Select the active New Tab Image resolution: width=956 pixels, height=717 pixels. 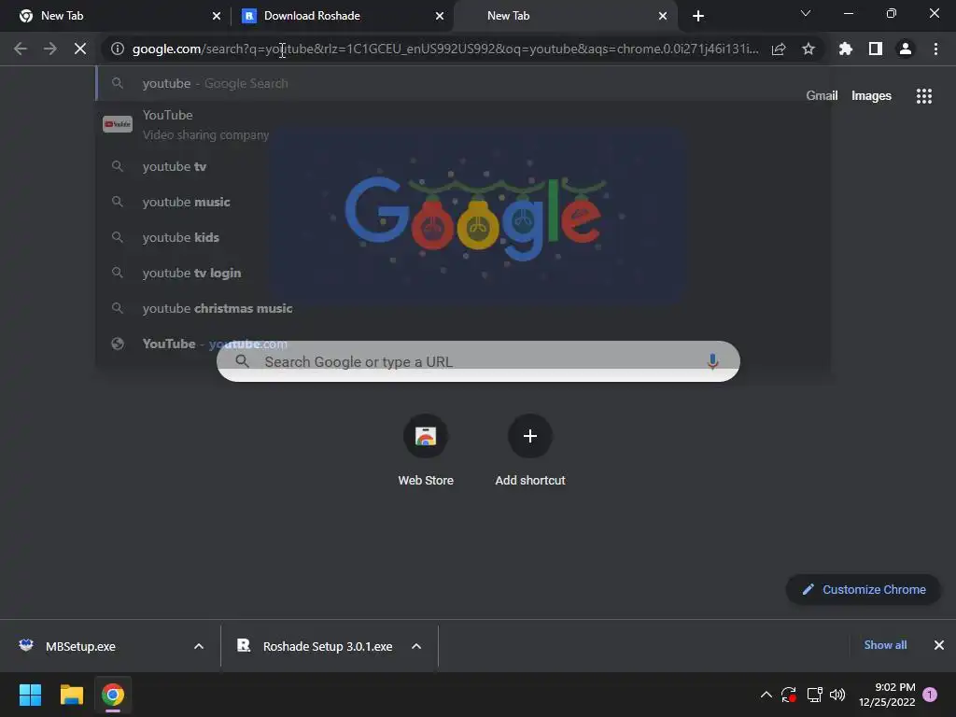tap(564, 16)
